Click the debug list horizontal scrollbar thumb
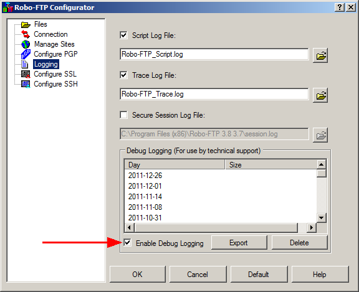This screenshot has height=292, width=359. (x=216, y=227)
